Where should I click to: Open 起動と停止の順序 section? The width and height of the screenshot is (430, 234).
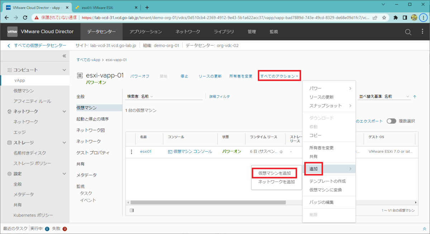pos(92,119)
